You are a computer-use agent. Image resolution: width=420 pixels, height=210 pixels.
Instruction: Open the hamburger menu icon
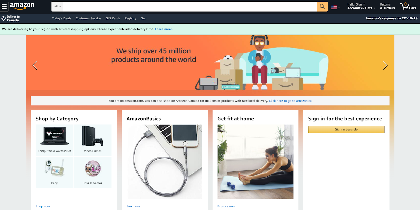4,7
